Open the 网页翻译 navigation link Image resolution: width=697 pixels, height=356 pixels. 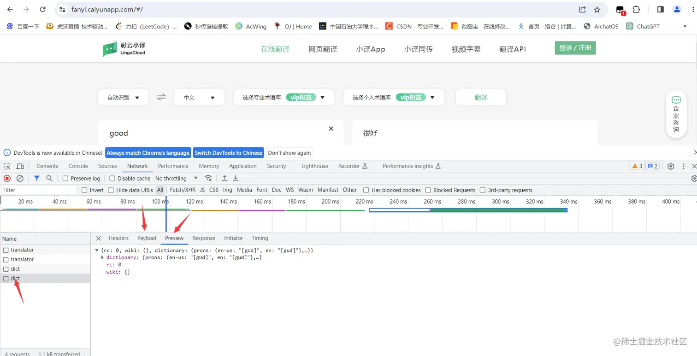click(x=323, y=49)
